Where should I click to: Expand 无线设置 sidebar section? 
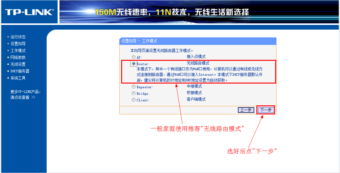coord(18,64)
